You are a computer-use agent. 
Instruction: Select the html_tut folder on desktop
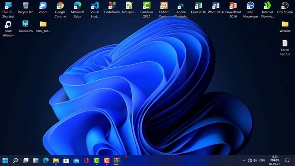(43, 27)
